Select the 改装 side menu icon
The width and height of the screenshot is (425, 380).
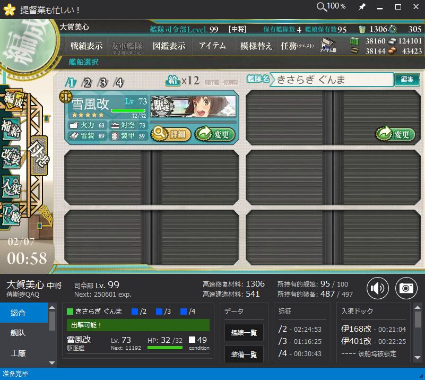[x=11, y=157]
